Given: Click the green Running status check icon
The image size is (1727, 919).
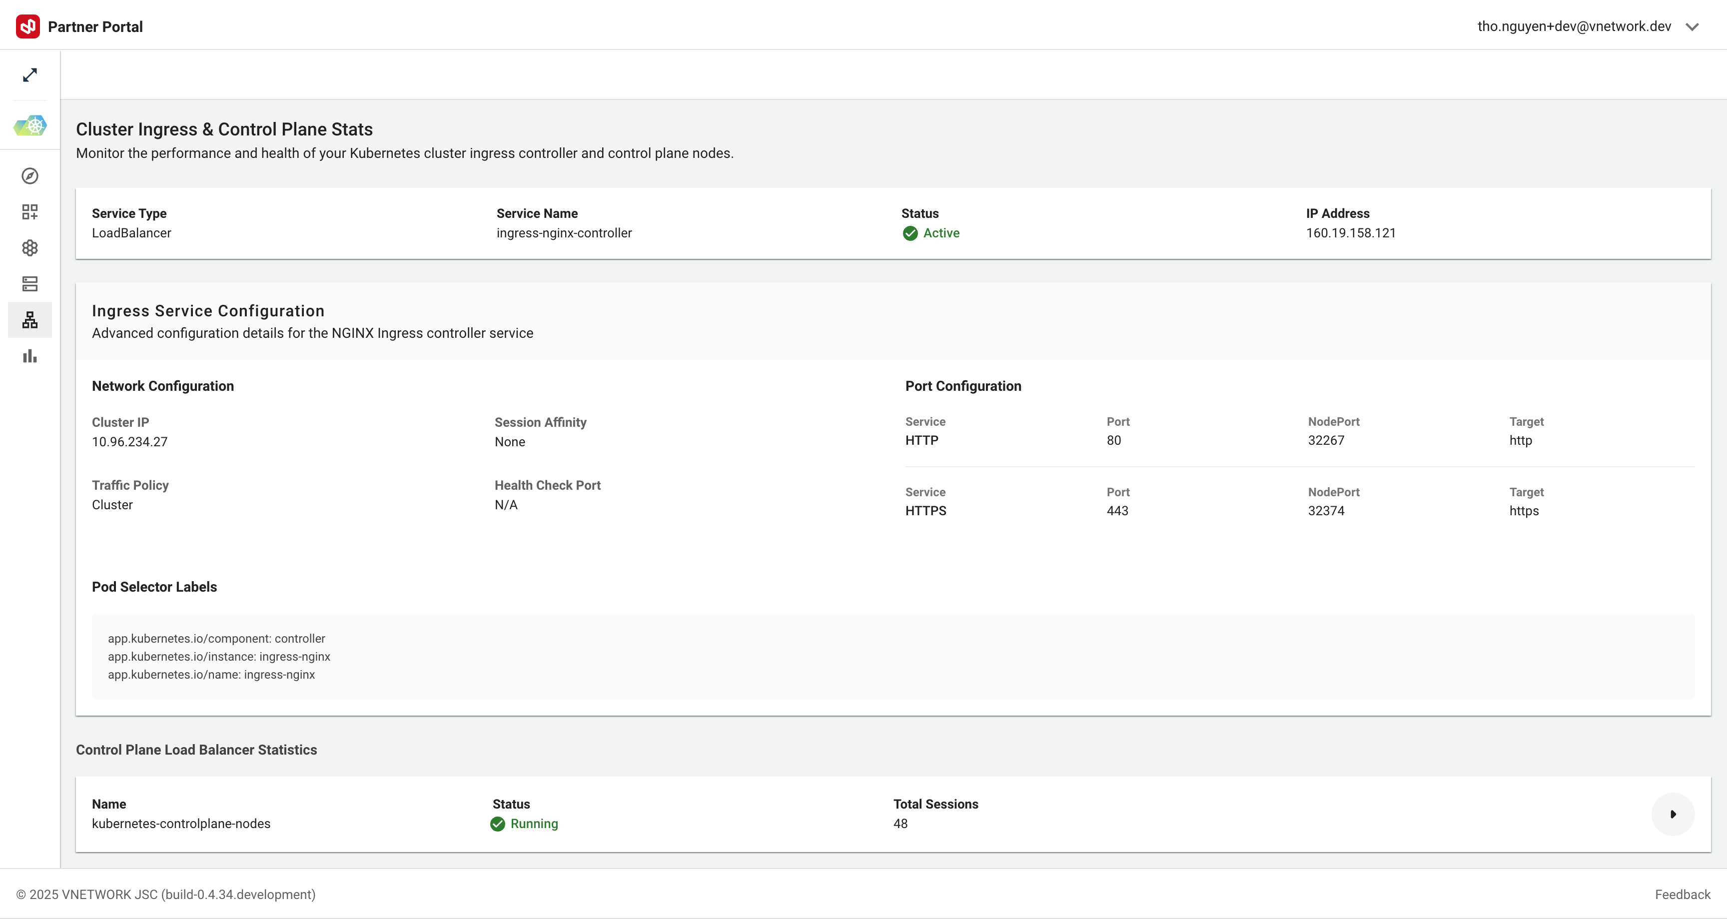Looking at the screenshot, I should click(497, 824).
